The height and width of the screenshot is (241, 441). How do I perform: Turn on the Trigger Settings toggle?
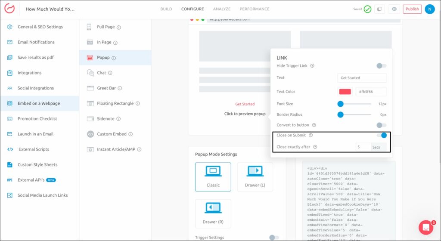[x=274, y=237]
